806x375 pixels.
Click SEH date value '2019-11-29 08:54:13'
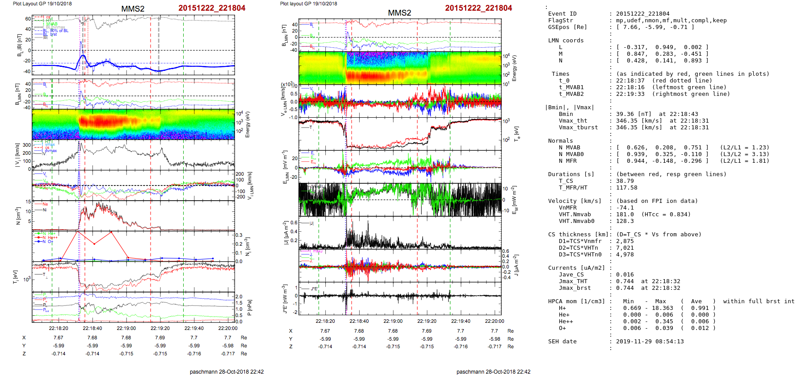650,342
